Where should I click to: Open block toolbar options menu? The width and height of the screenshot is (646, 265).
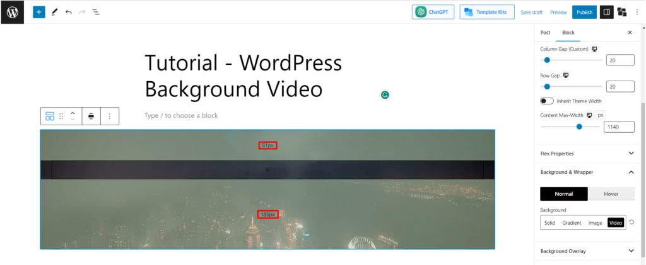(x=110, y=116)
